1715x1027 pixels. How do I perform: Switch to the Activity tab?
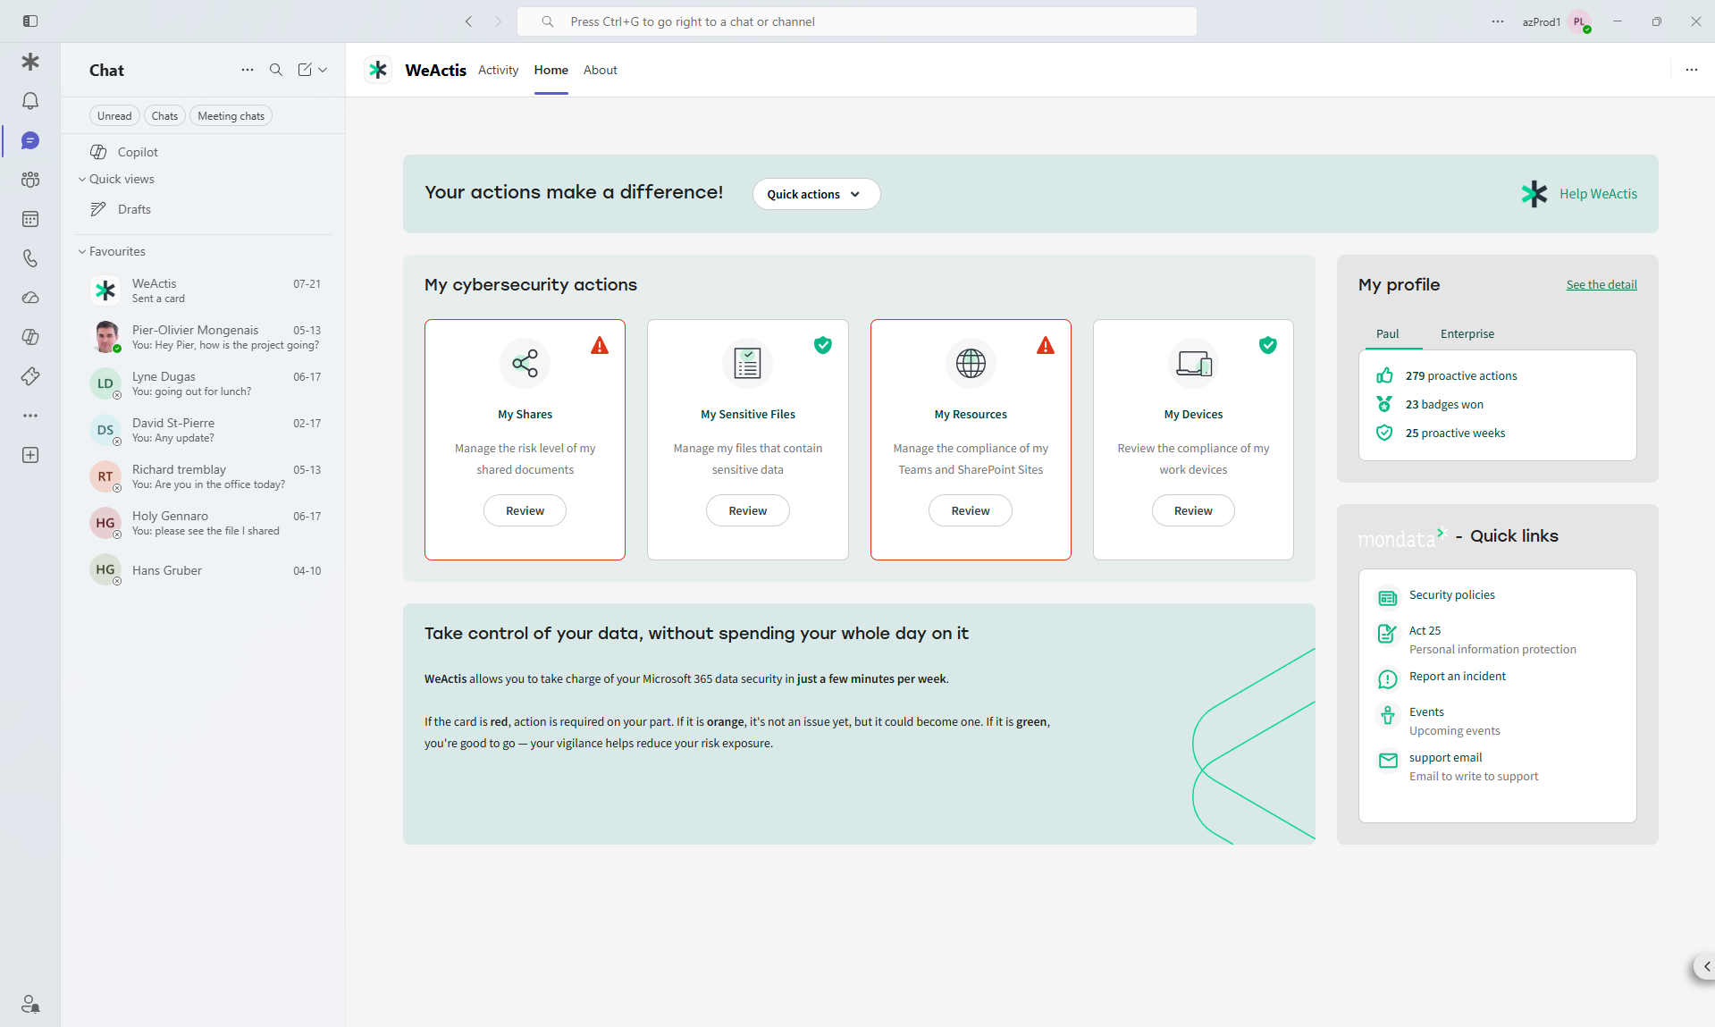tap(498, 70)
